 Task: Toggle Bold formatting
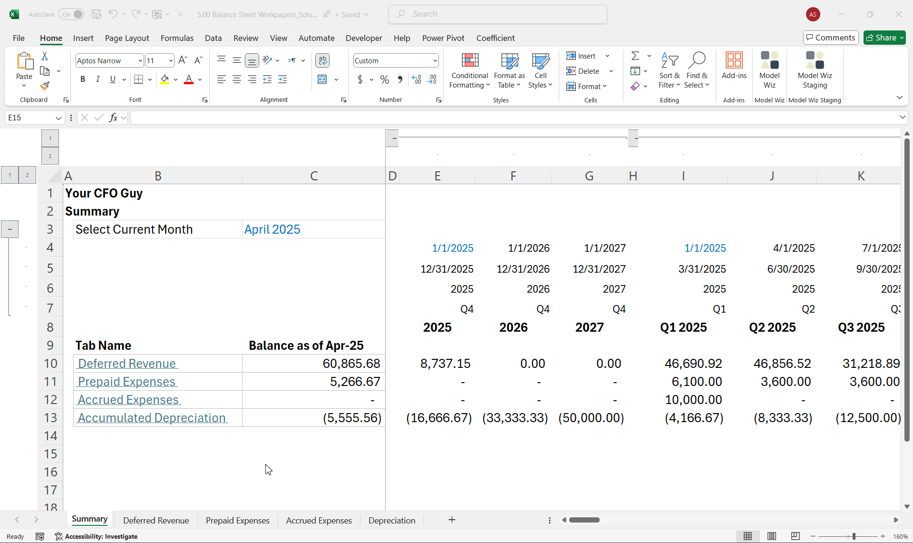(x=83, y=79)
